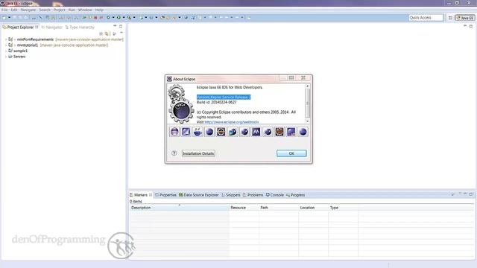Switch to the Java EE perspective
This screenshot has height=268, width=477.
tap(465, 18)
